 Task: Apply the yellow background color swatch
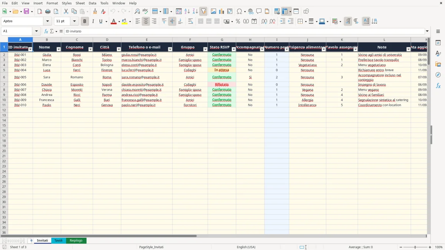click(x=125, y=21)
